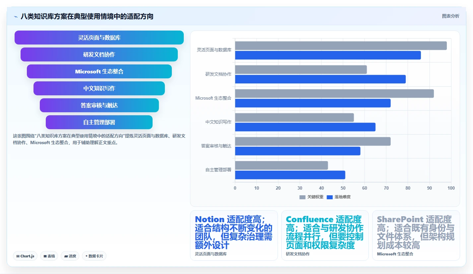Click the page title 八类知识库方案 heading
Screen dimensions: 473x274
click(x=87, y=16)
